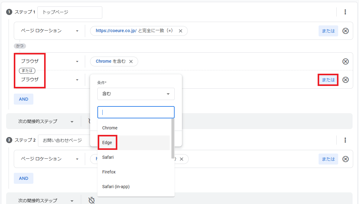This screenshot has height=204, width=359.
Task: Pick Firefox in the suggestion list
Action: click(x=109, y=172)
